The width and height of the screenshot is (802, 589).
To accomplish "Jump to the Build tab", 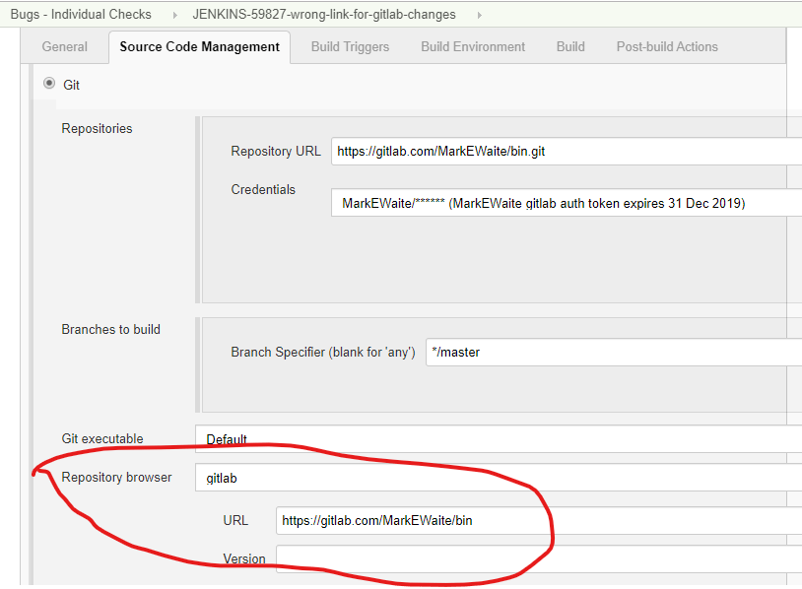I will pyautogui.click(x=570, y=46).
